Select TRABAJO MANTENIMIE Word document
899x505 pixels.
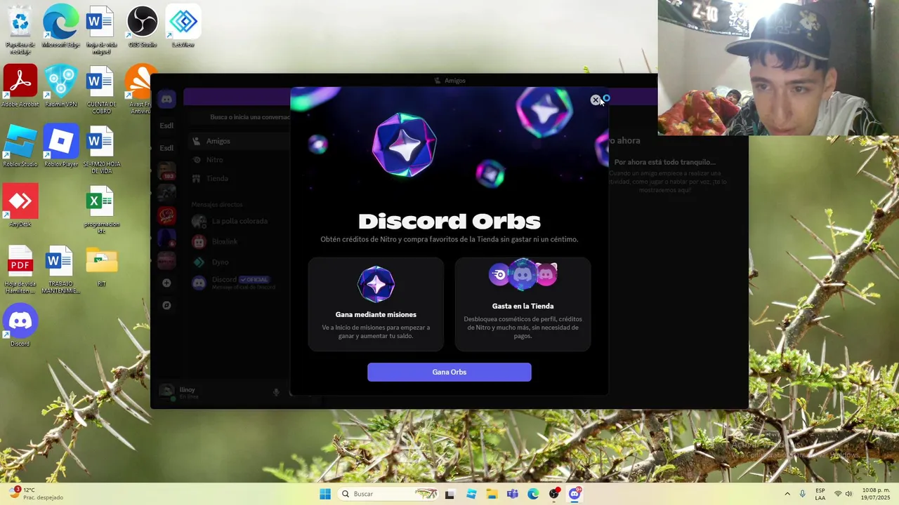pyautogui.click(x=60, y=269)
